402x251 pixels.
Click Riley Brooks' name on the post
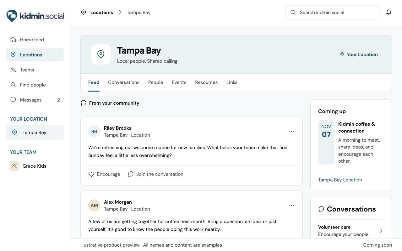click(117, 128)
